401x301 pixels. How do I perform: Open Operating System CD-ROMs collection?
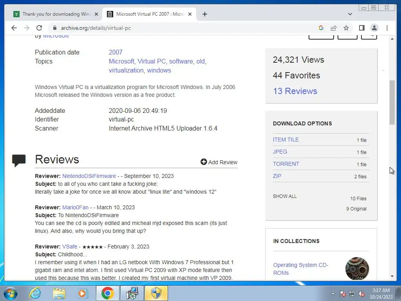click(x=301, y=269)
